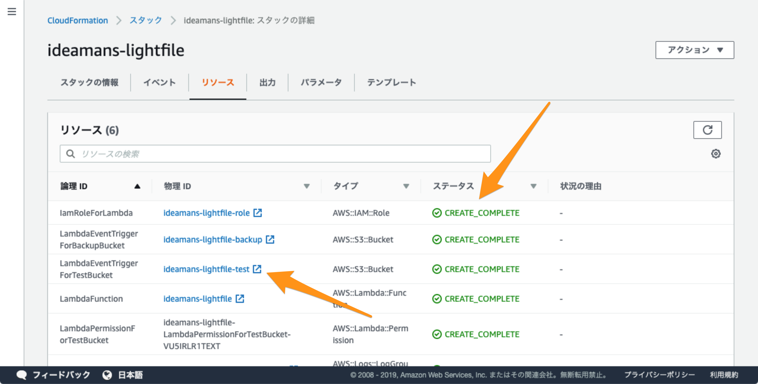Click AWS::Lambda::Permission type cell
Screen dimensions: 758x384
click(x=370, y=334)
